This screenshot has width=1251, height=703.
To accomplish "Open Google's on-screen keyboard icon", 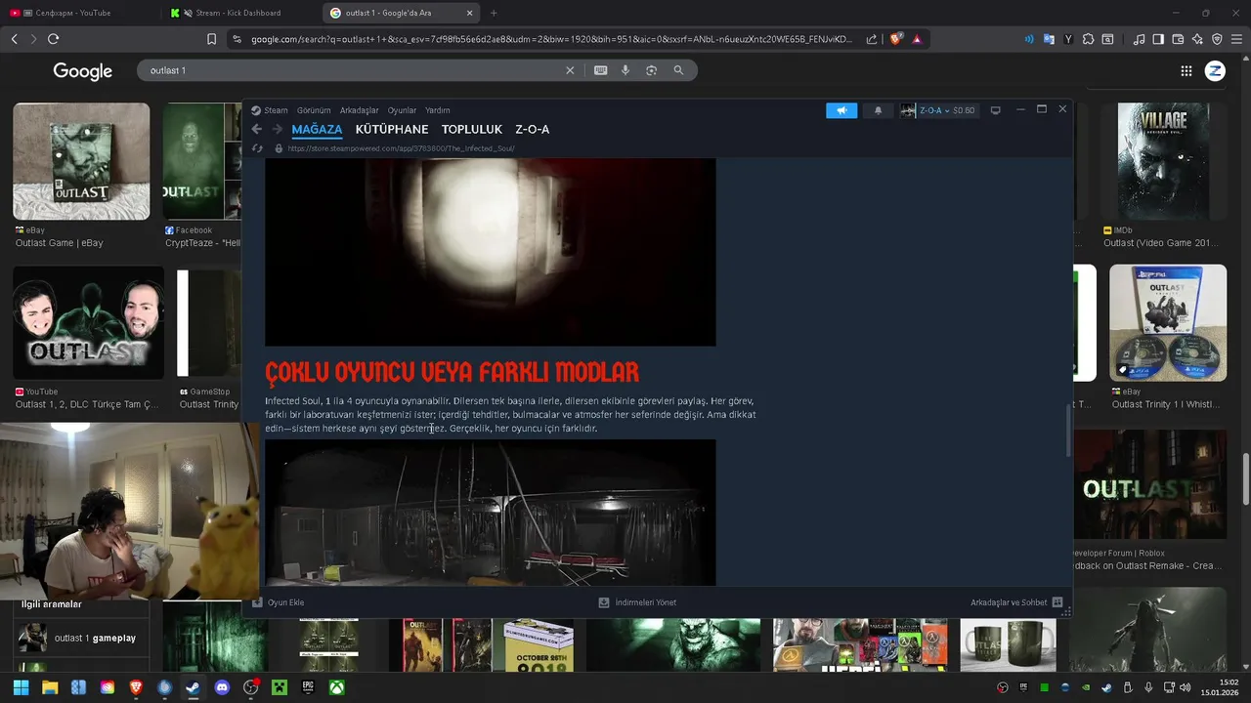I will [600, 70].
